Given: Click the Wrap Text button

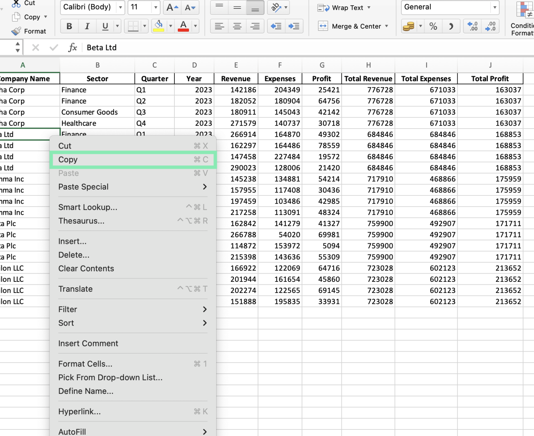Looking at the screenshot, I should 343,8.
